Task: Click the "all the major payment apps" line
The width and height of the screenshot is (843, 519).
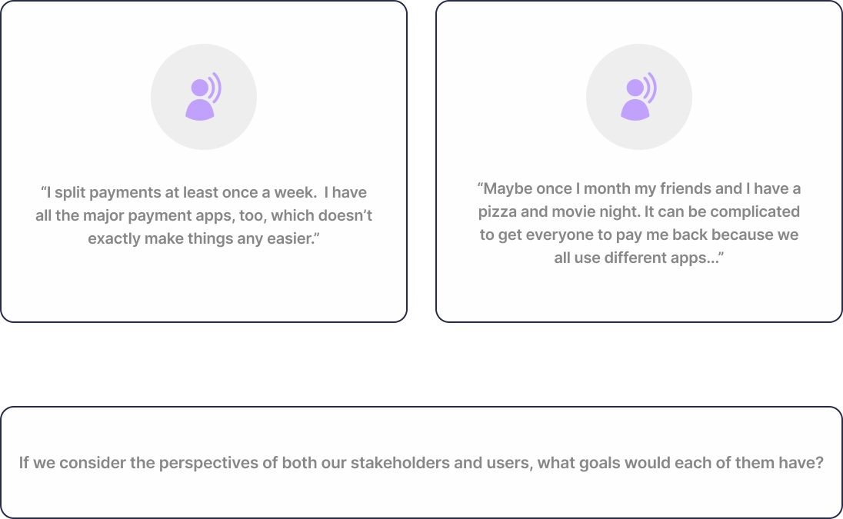Action: (x=203, y=215)
